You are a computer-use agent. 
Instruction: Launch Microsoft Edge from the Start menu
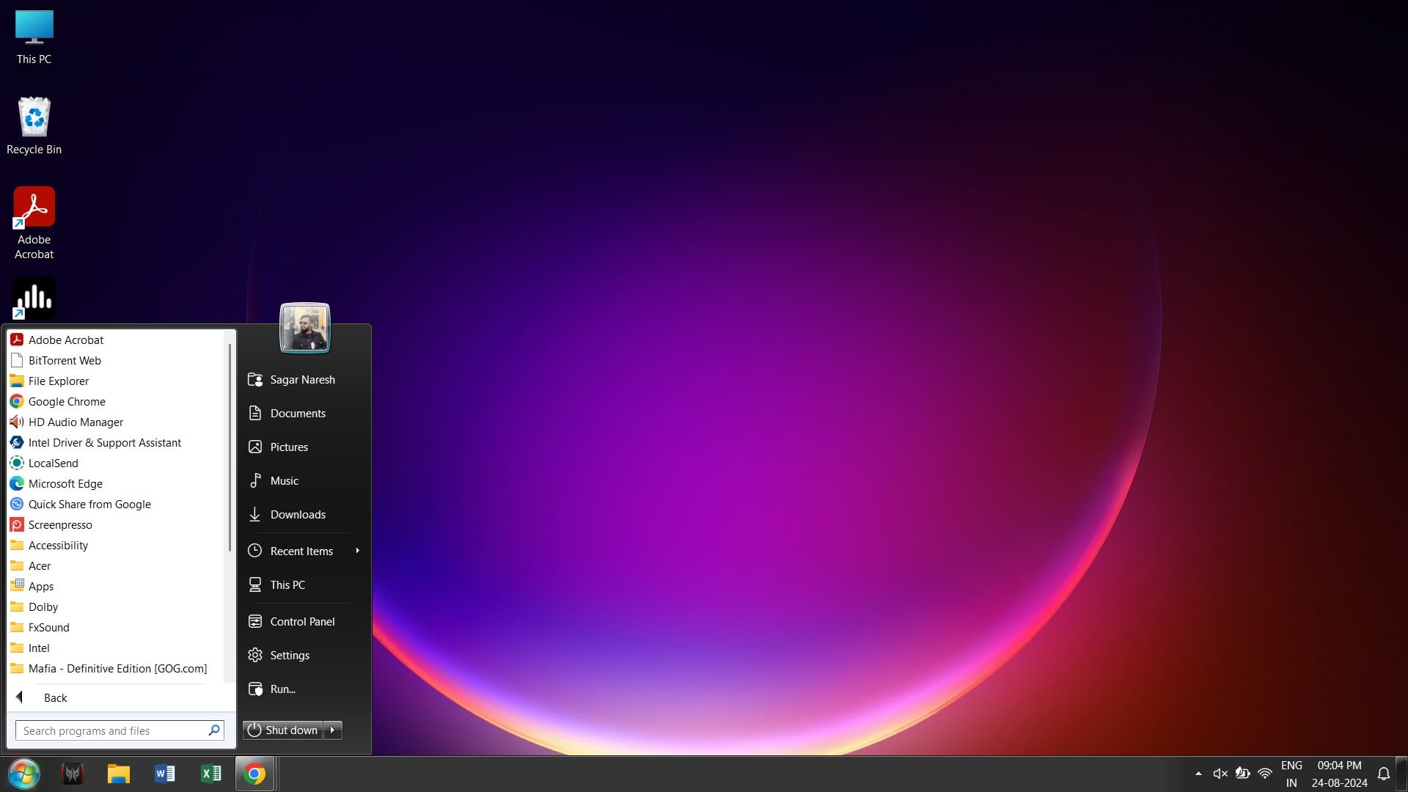click(x=65, y=483)
